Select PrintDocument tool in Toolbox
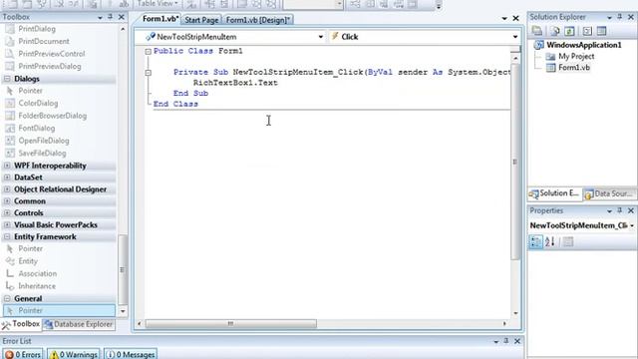This screenshot has height=359, width=638. click(x=44, y=41)
